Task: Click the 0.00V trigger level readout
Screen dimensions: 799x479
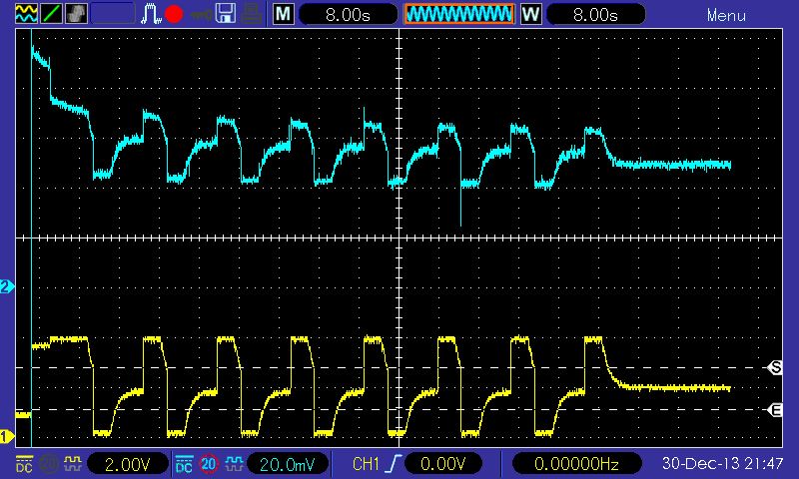Action: pos(442,464)
